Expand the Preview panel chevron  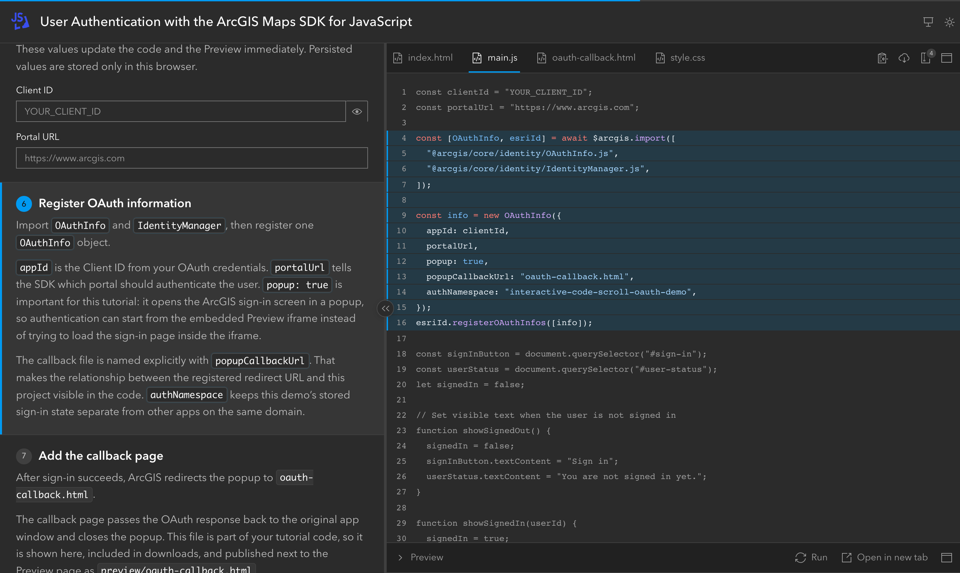400,557
